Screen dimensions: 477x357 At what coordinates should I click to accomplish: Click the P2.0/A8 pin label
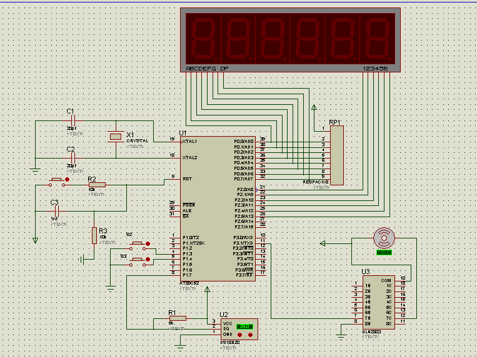(x=245, y=189)
